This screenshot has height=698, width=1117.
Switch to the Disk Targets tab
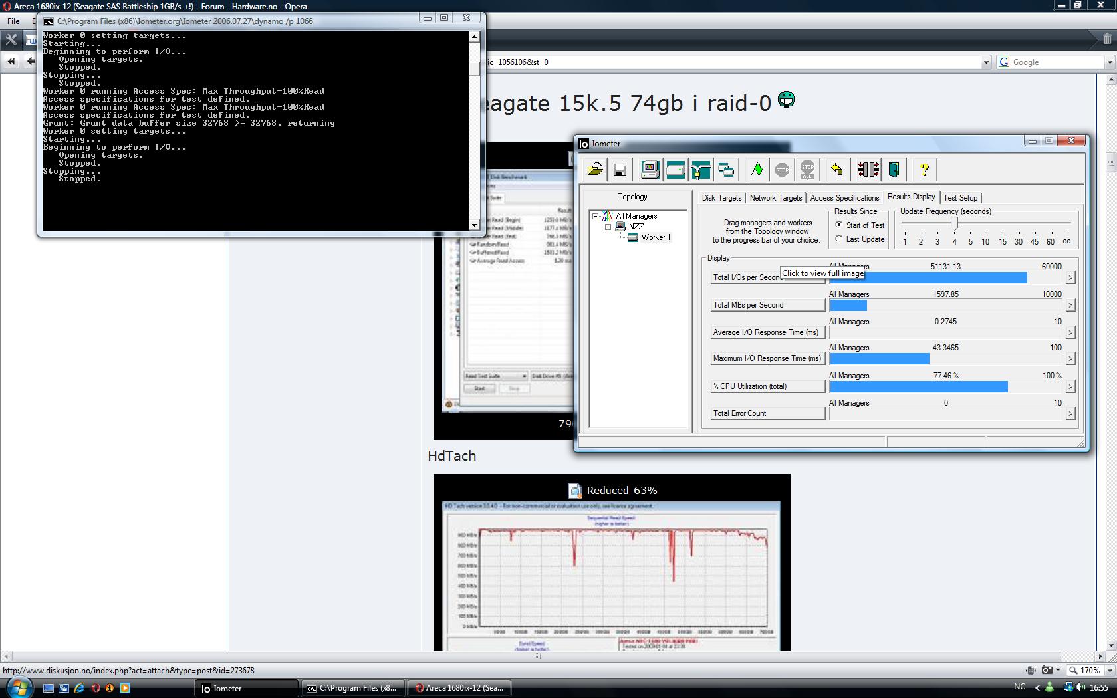pos(721,198)
